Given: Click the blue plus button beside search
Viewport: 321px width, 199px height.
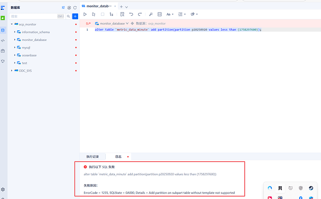Looking at the screenshot, I should coord(75,16).
